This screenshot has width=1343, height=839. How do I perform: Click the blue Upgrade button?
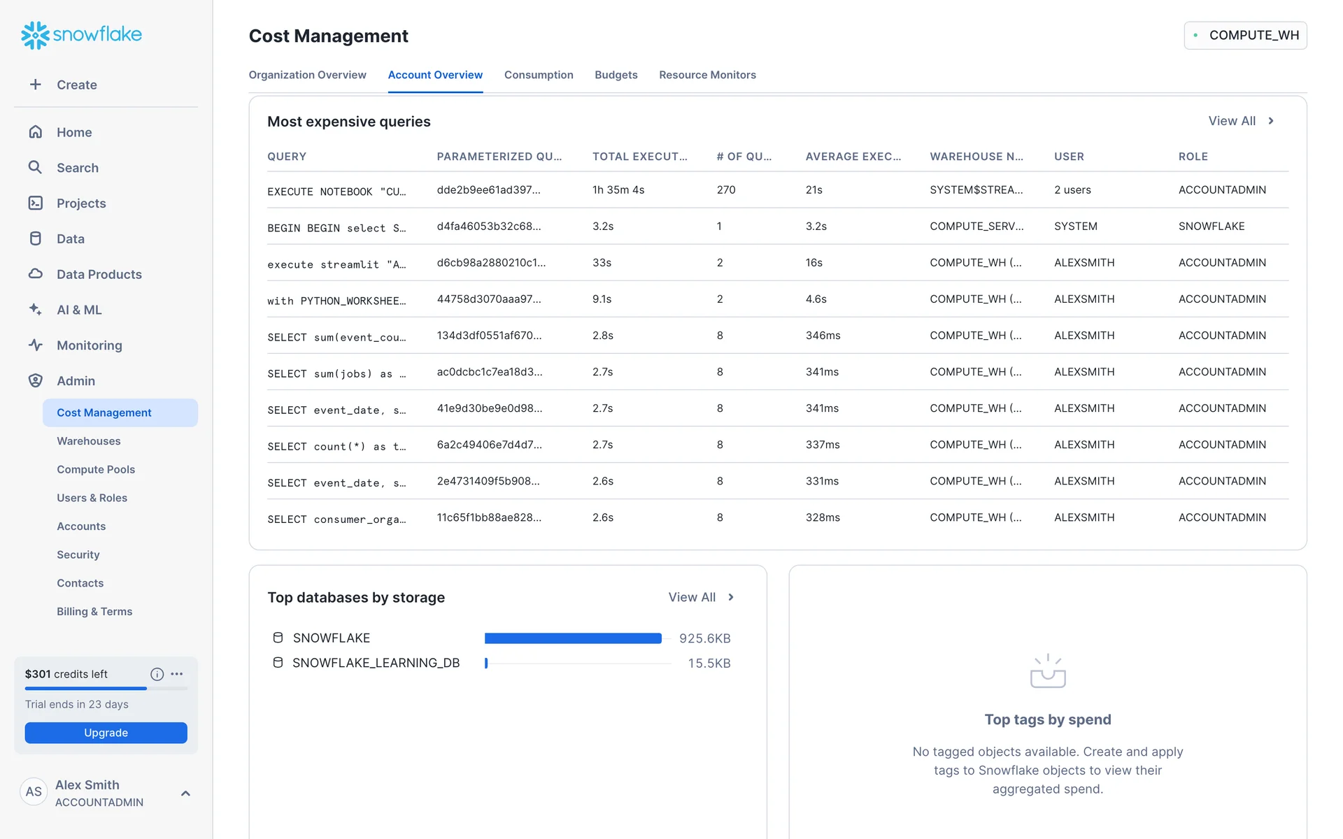coord(106,733)
